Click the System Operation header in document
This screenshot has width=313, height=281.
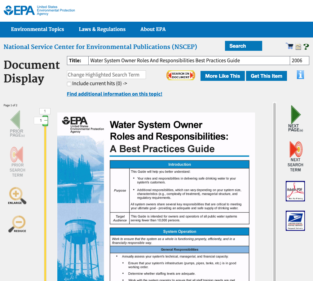pyautogui.click(x=179, y=231)
